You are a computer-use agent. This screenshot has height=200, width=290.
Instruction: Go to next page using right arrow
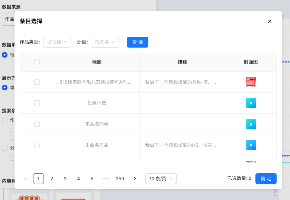point(135,179)
